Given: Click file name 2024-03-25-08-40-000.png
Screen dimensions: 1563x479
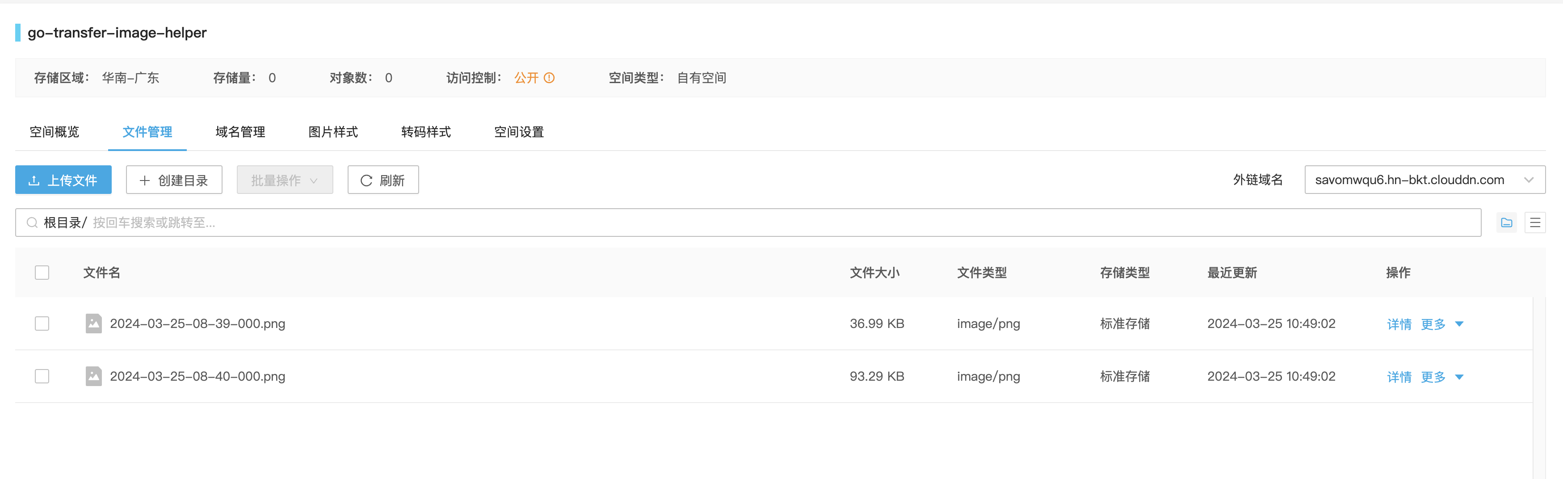Looking at the screenshot, I should click(197, 376).
